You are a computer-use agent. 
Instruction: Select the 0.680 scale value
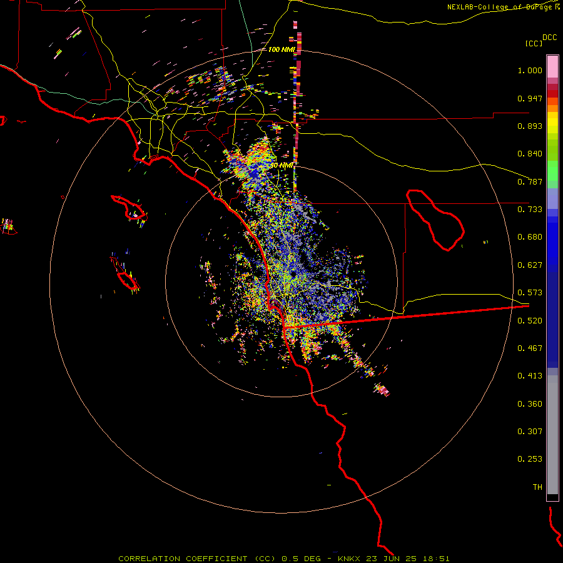click(530, 237)
